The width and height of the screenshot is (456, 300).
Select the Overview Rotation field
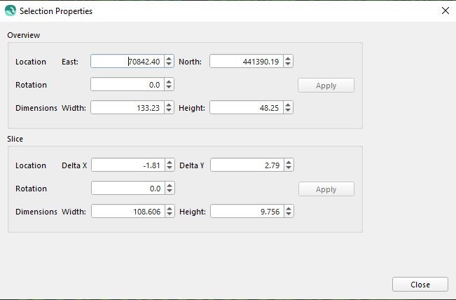(127, 85)
